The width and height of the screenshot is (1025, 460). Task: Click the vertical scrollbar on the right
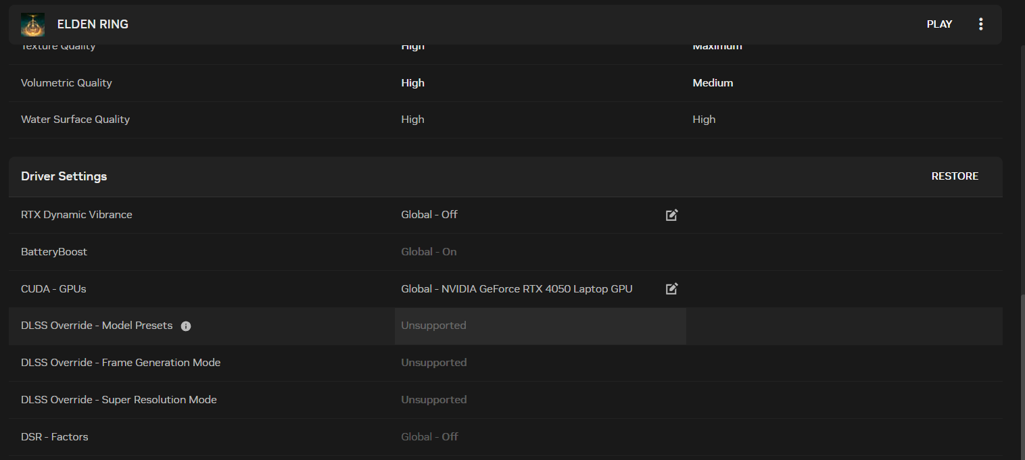point(1021,372)
